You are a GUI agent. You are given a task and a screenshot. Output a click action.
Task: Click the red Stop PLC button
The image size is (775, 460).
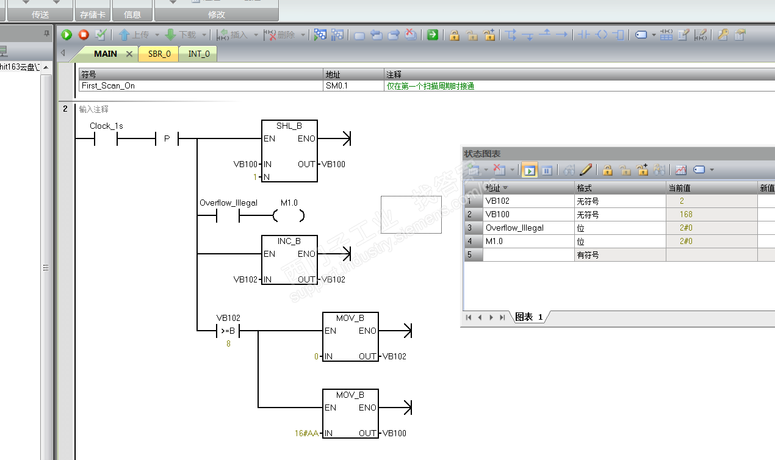[84, 35]
